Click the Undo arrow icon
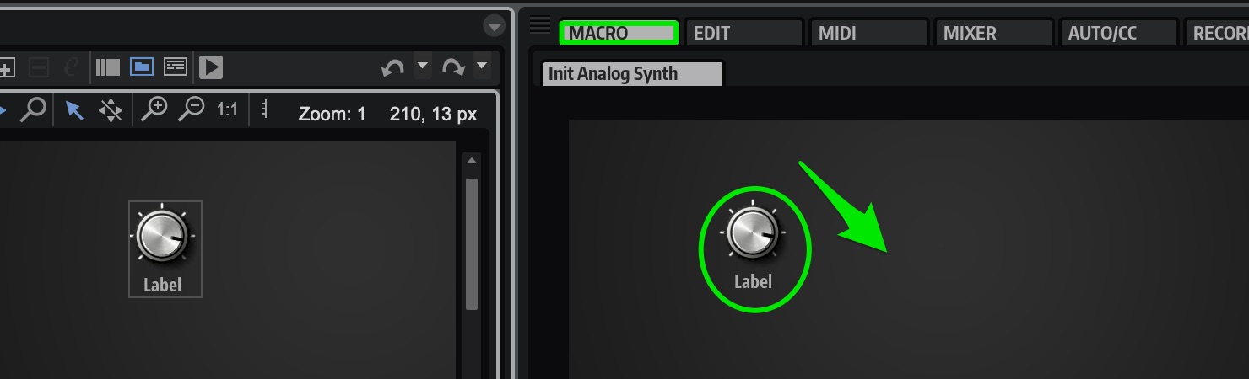 [393, 68]
